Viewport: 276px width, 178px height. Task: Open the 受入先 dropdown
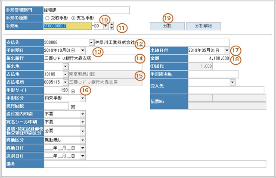tap(232, 82)
